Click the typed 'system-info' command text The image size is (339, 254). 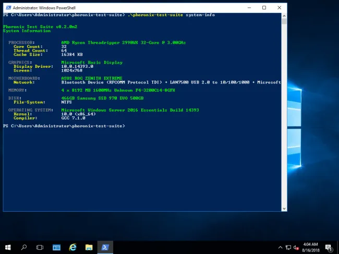point(200,15)
